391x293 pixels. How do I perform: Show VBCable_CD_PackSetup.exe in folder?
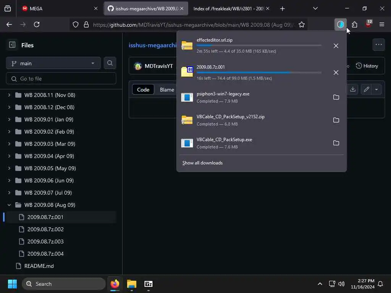(336, 143)
